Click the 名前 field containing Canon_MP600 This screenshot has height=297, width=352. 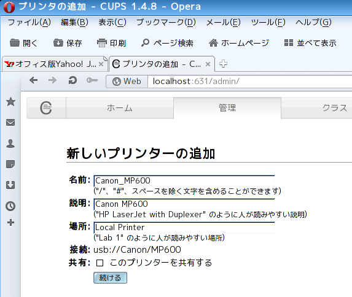(184, 181)
